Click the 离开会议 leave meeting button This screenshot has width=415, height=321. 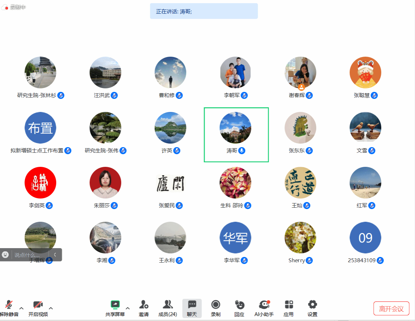391,309
